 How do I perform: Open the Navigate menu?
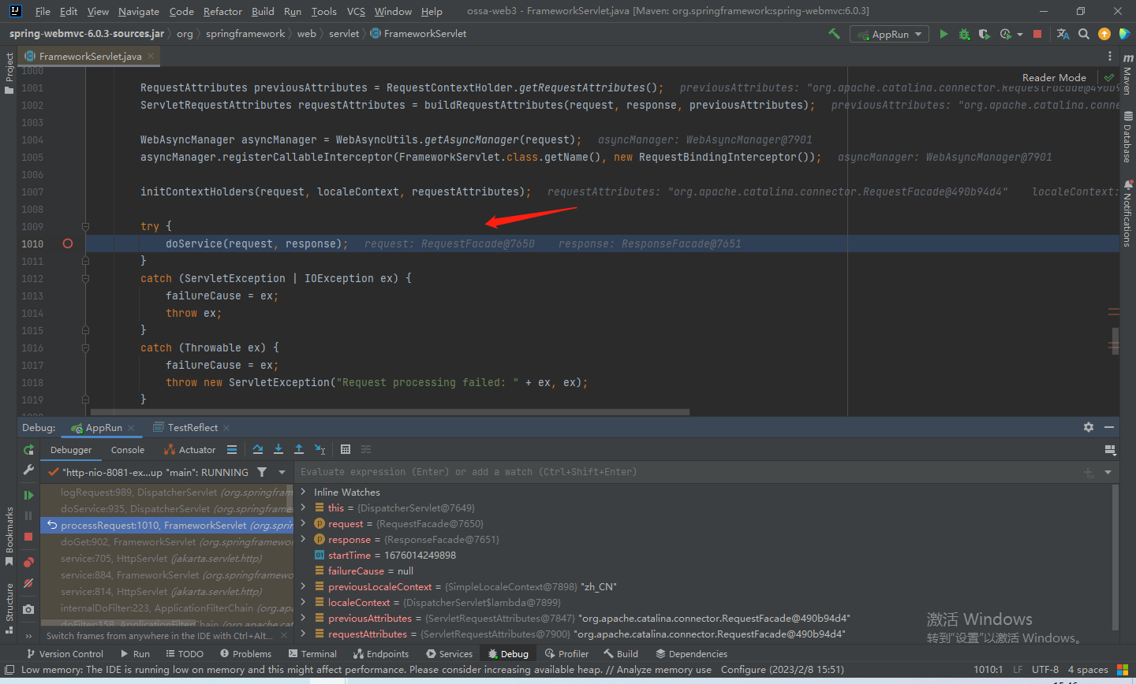tap(139, 11)
